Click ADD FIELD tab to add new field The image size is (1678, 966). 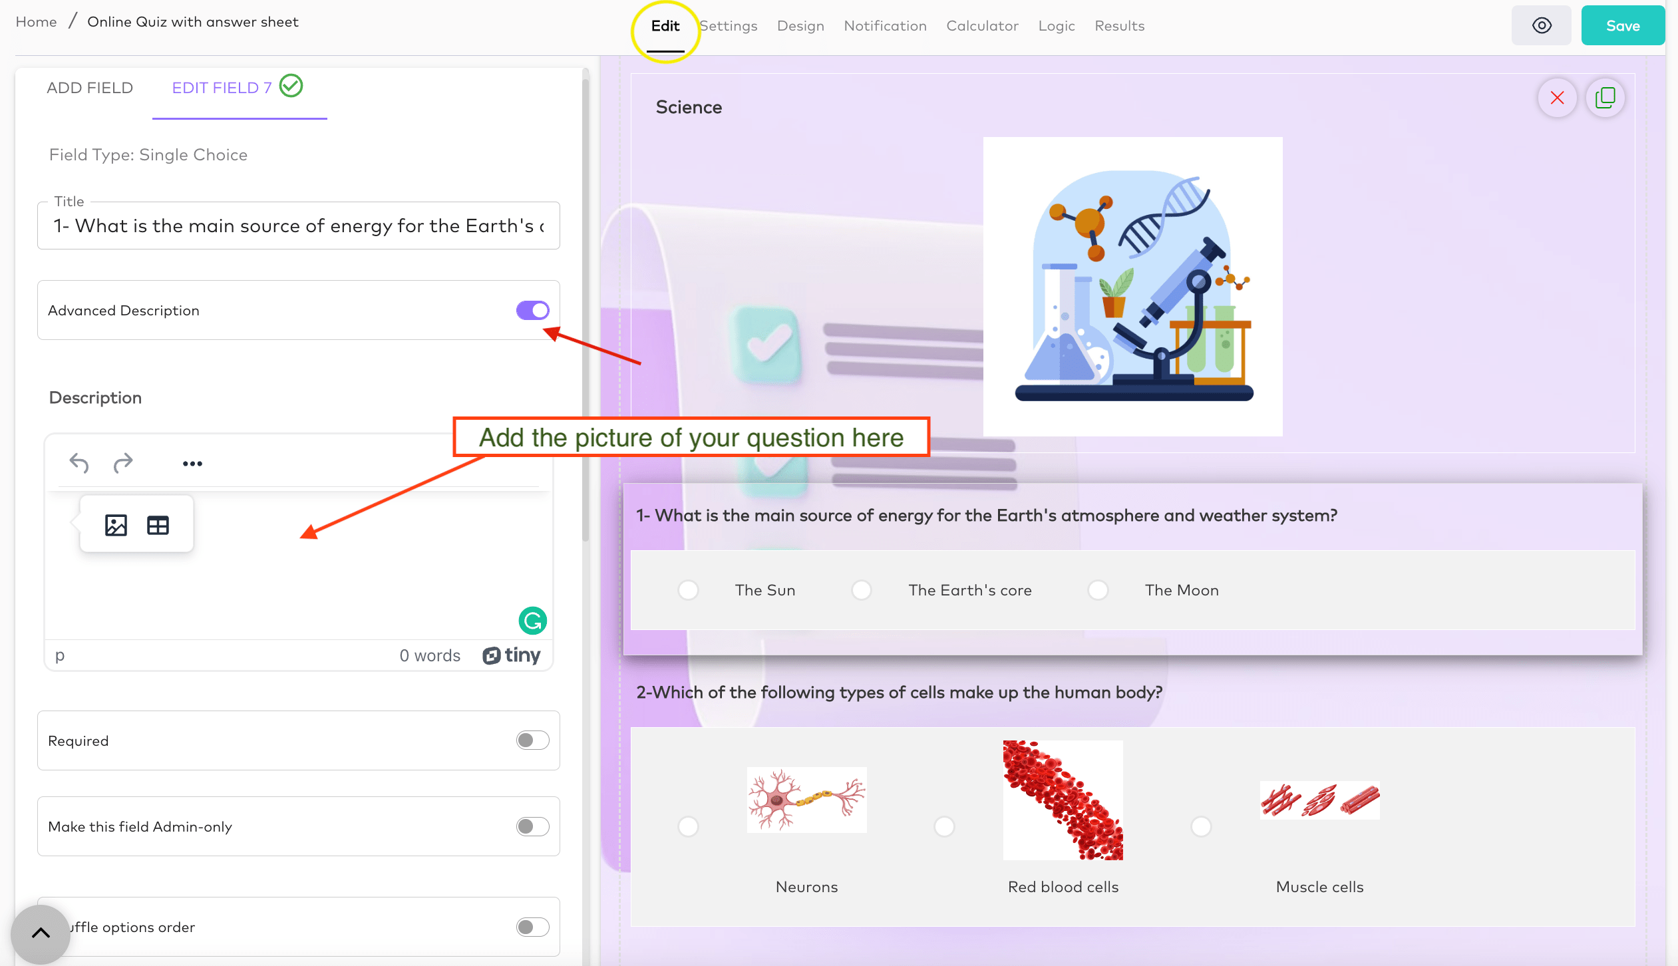[x=90, y=86]
